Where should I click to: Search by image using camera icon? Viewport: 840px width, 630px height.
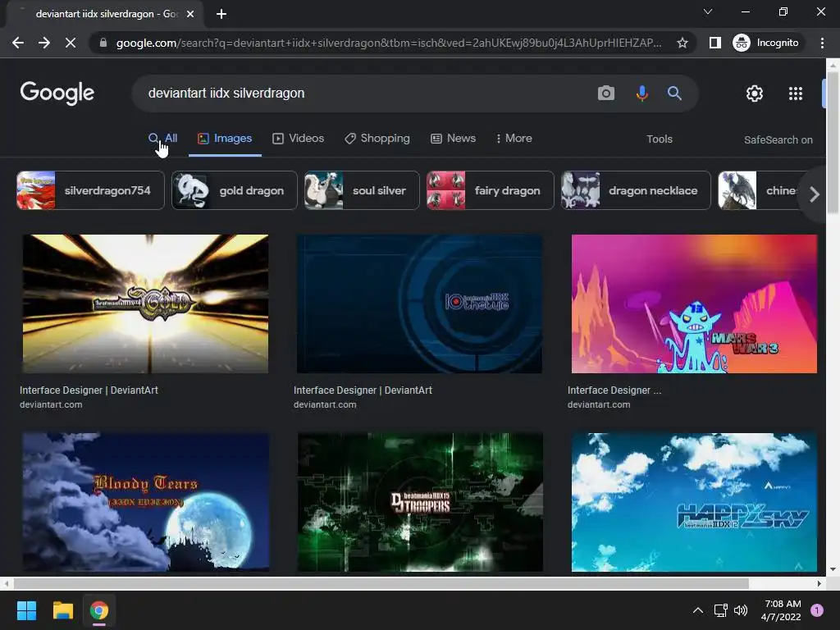click(606, 94)
